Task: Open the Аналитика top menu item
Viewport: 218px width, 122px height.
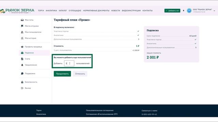Action: coord(51,11)
